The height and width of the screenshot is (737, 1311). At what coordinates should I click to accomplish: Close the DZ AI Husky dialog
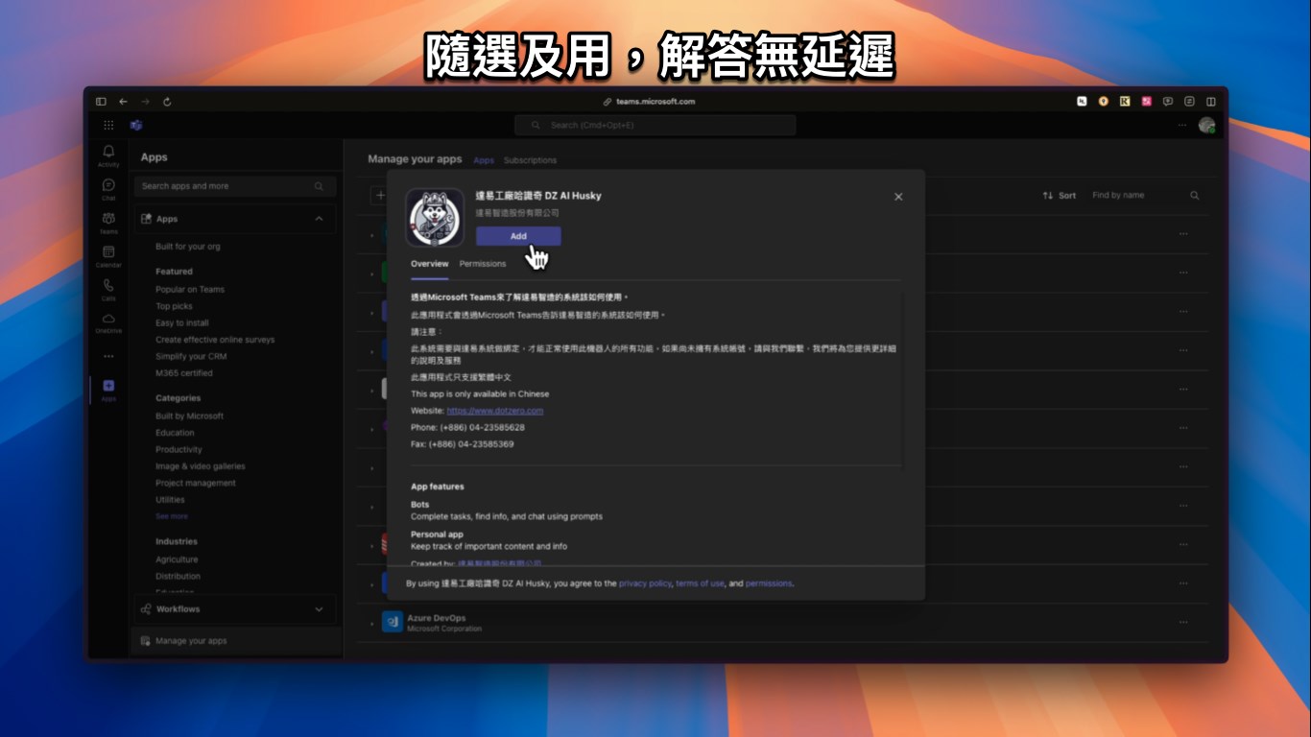click(898, 197)
